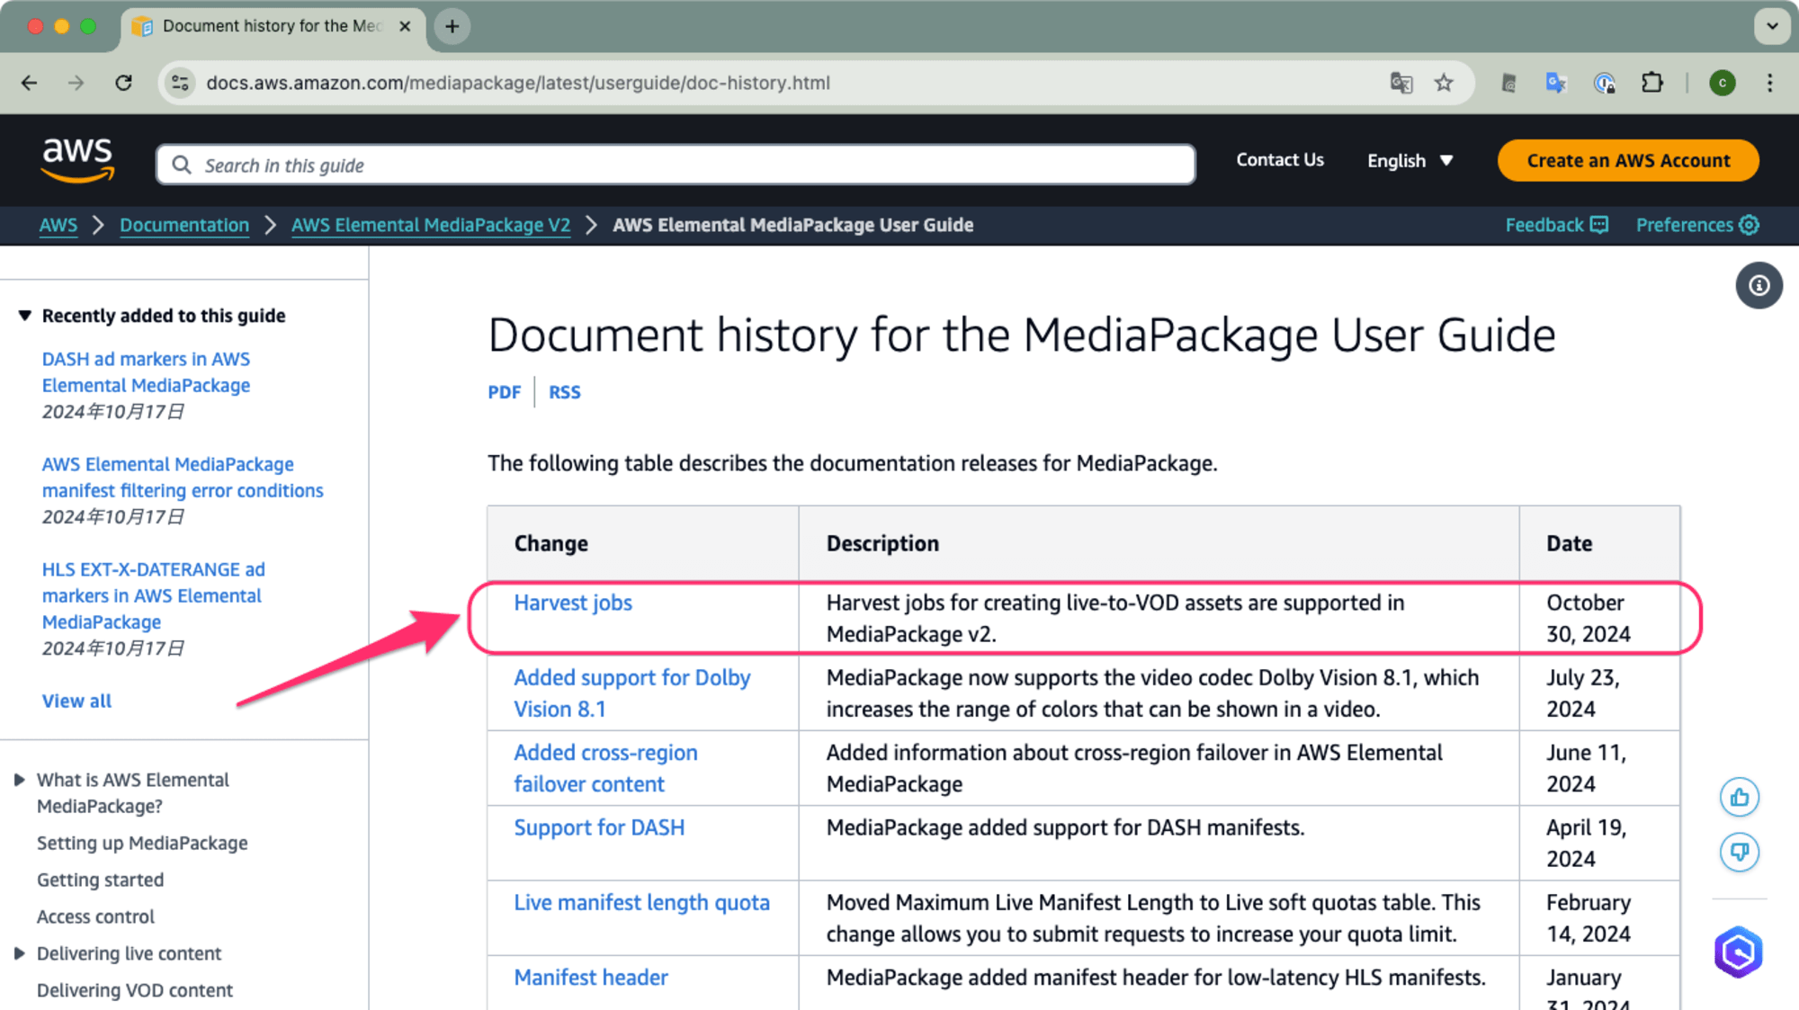Open the tab search dropdown arrow
Viewport: 1799px width, 1010px height.
[1771, 26]
